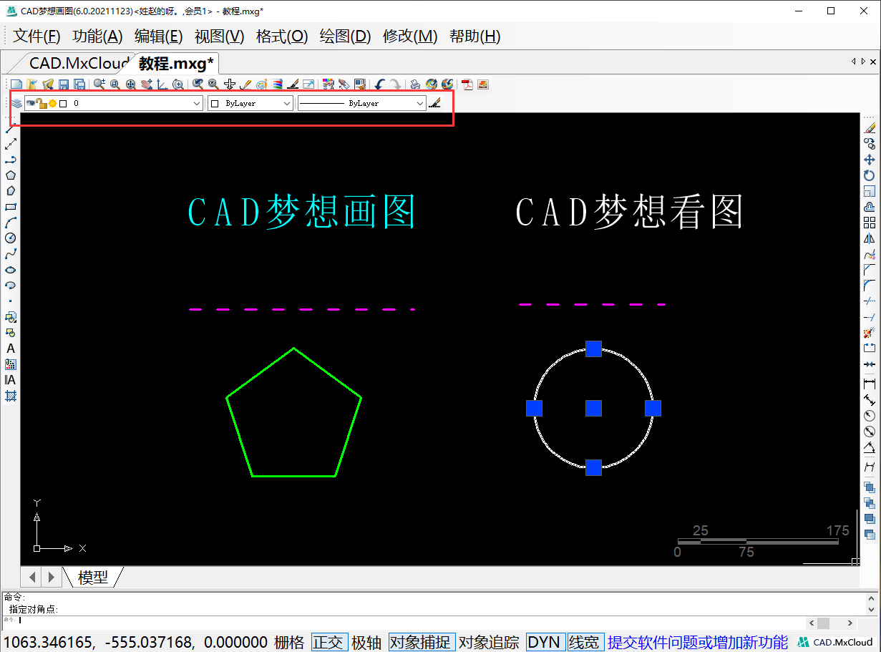The image size is (881, 652).
Task: Select the spline curve tool
Action: click(11, 254)
